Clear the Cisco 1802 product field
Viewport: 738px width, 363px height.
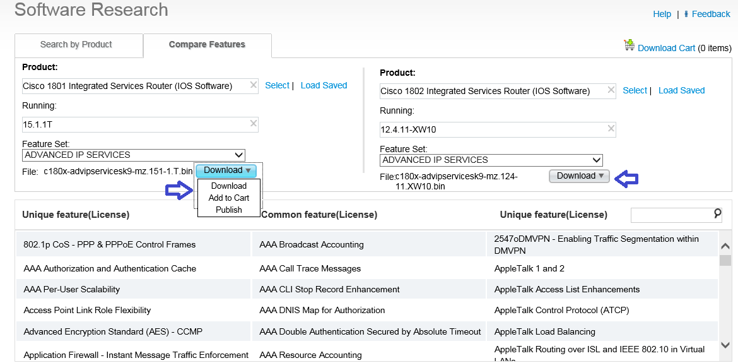[x=611, y=90]
